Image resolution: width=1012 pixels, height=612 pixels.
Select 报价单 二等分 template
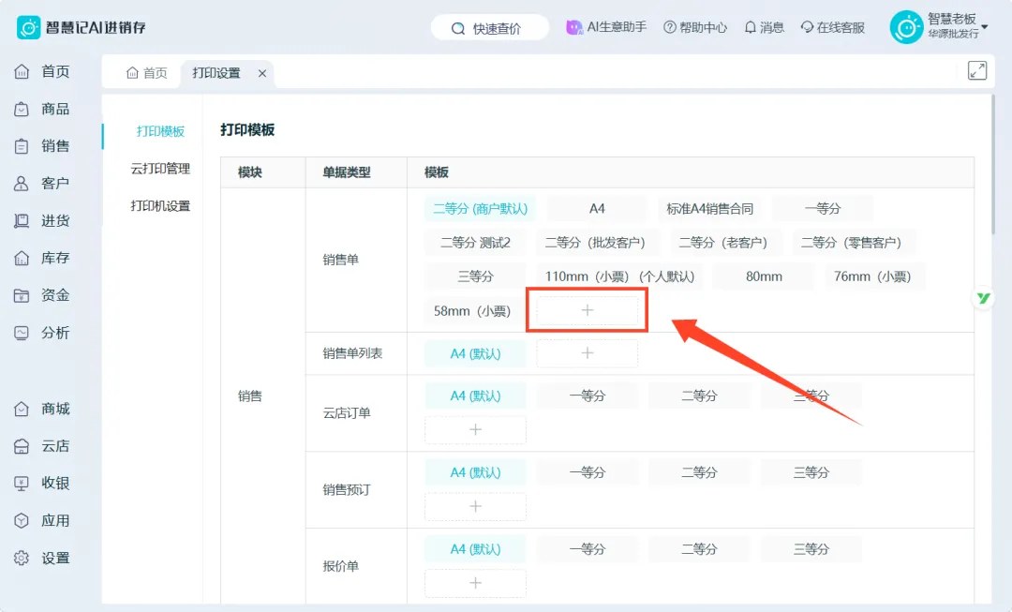pos(700,549)
